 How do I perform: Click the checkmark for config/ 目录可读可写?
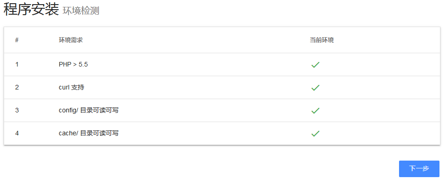315,111
